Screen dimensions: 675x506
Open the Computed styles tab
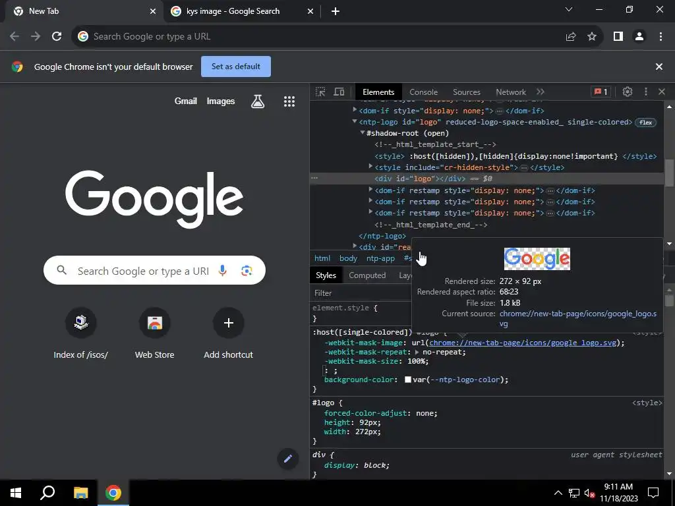(367, 275)
